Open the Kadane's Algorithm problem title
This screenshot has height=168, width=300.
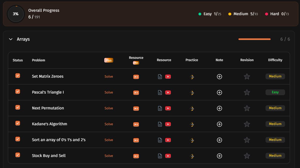(49, 124)
